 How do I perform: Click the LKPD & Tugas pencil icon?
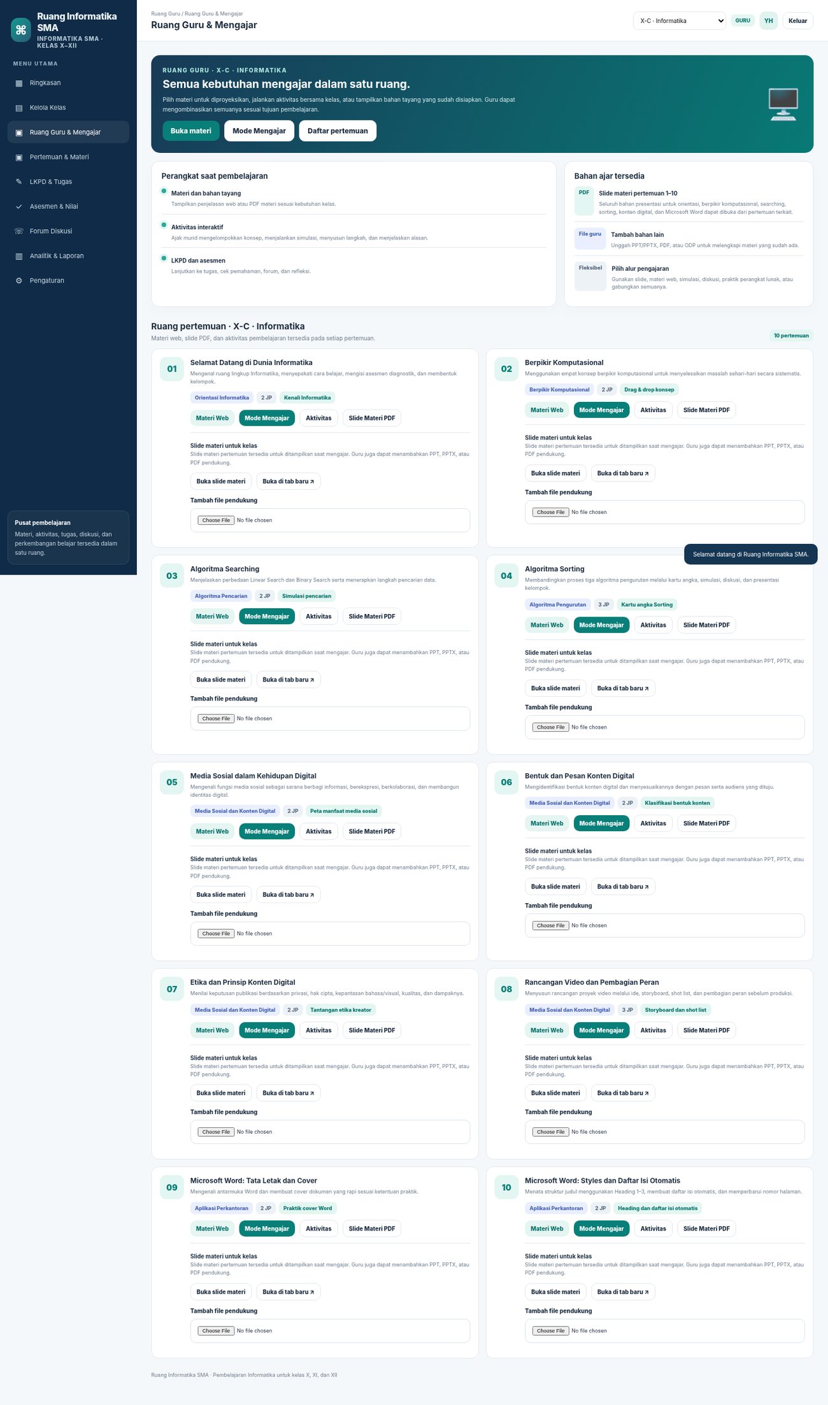[x=19, y=182]
